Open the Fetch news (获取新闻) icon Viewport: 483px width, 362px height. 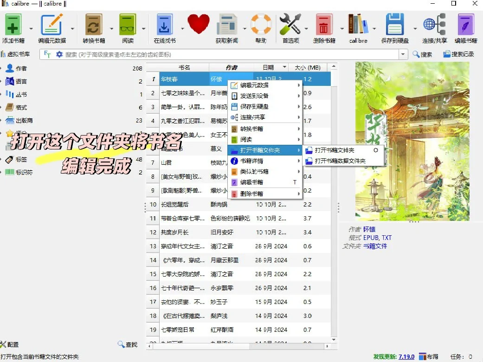(227, 25)
